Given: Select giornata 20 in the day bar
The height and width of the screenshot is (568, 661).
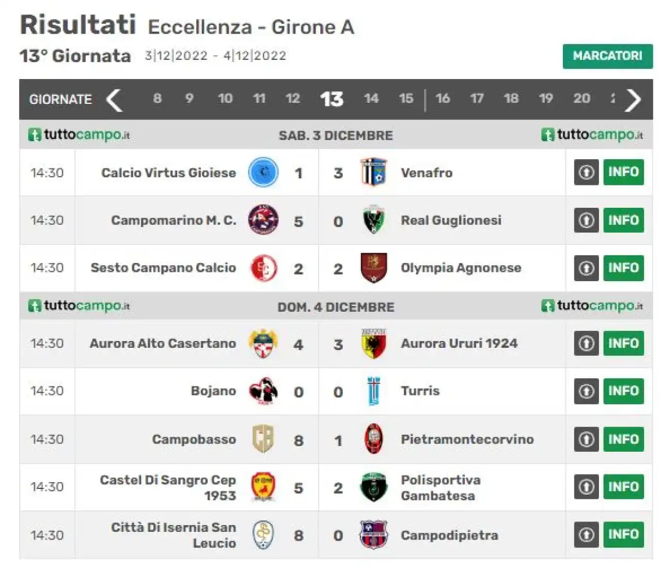Looking at the screenshot, I should coord(581,98).
